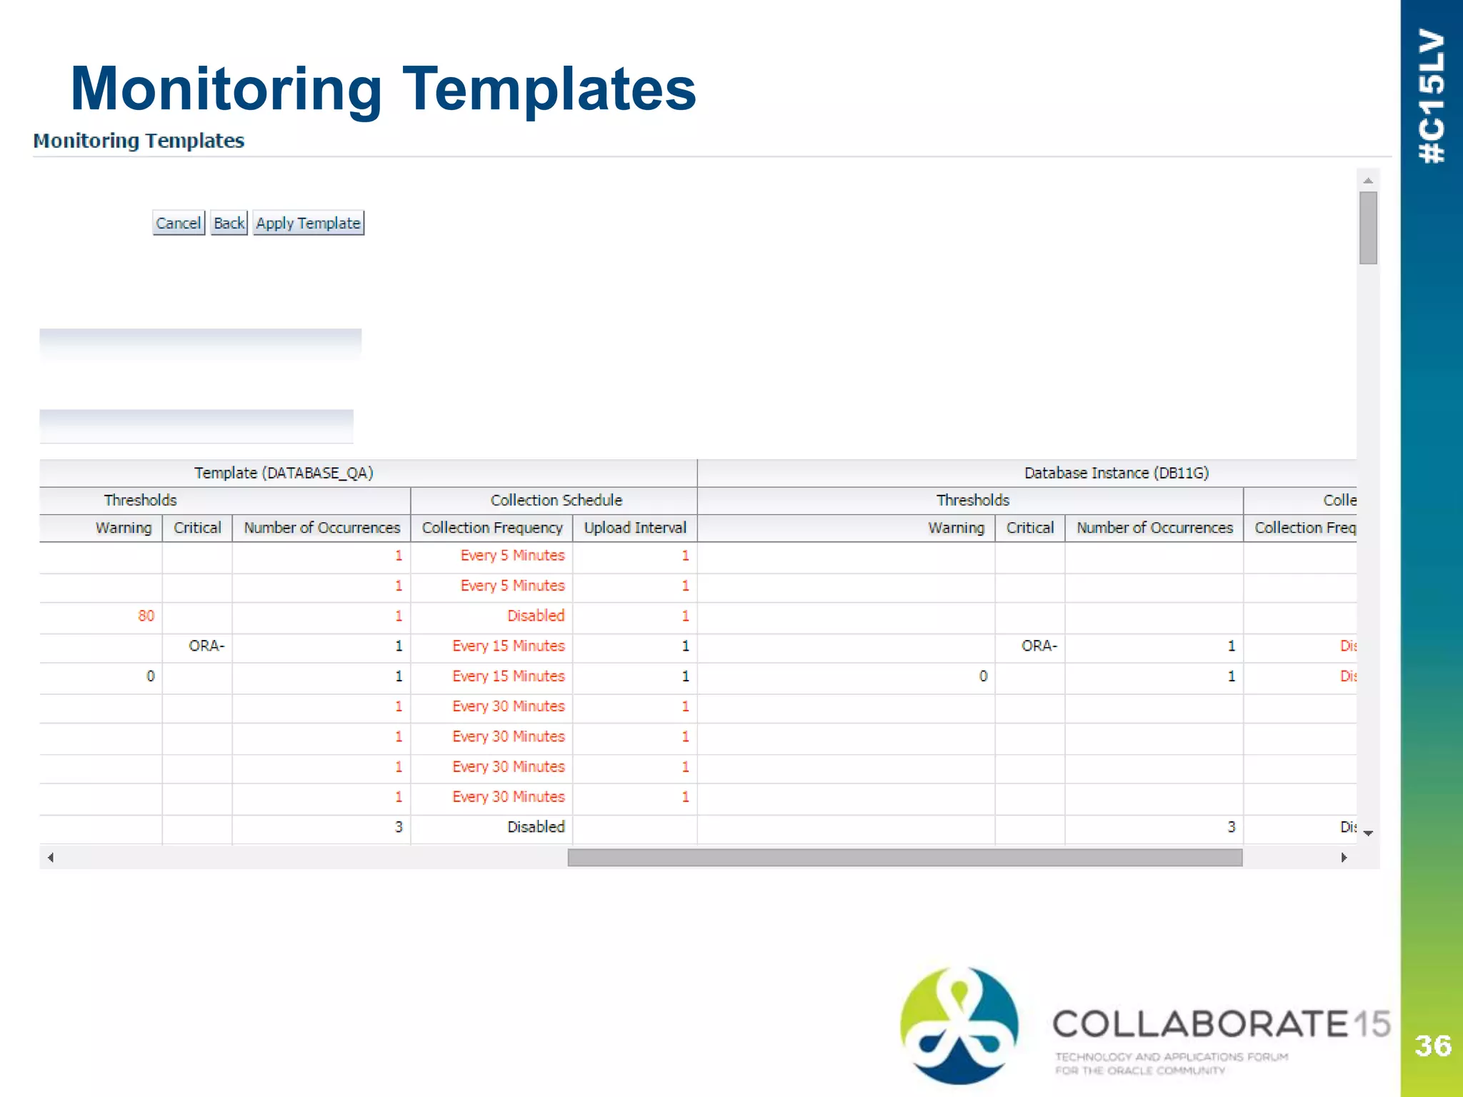This screenshot has height=1097, width=1463.
Task: Click the Warning header under Database Instance
Action: tap(956, 528)
